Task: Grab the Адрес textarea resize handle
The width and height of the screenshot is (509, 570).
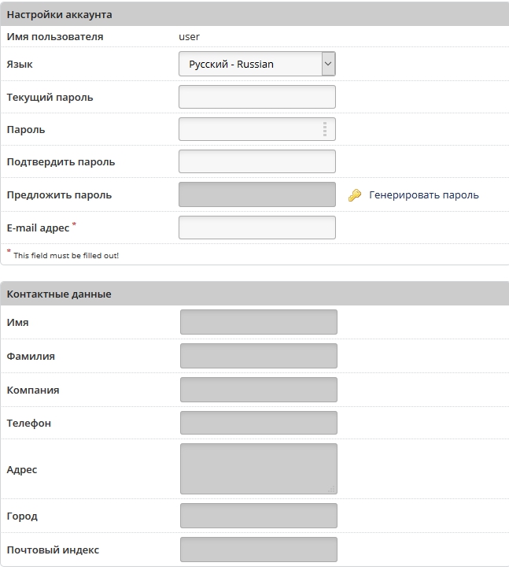Action: (x=331, y=489)
